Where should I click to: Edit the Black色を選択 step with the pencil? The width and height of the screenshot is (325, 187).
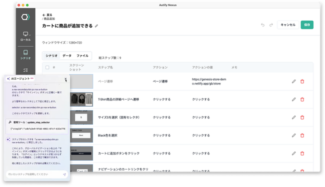coord(293,135)
